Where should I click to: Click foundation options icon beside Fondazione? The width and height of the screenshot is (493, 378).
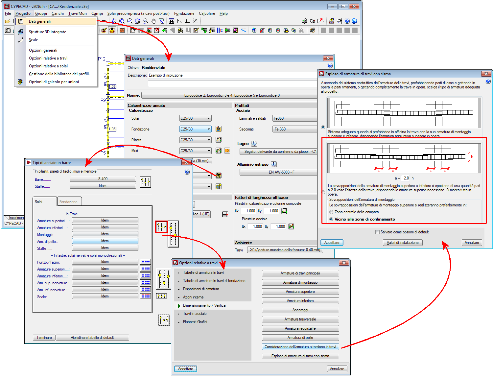coord(219,129)
